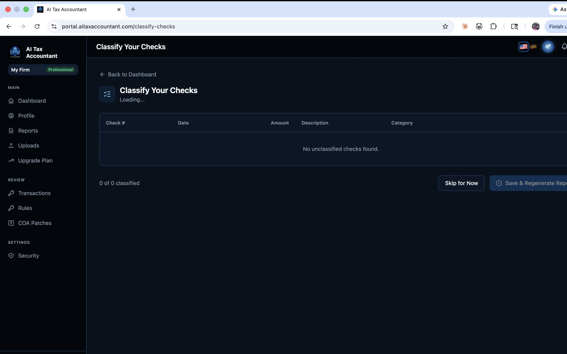
Task: Click the Skip for Now button
Action: point(461,183)
